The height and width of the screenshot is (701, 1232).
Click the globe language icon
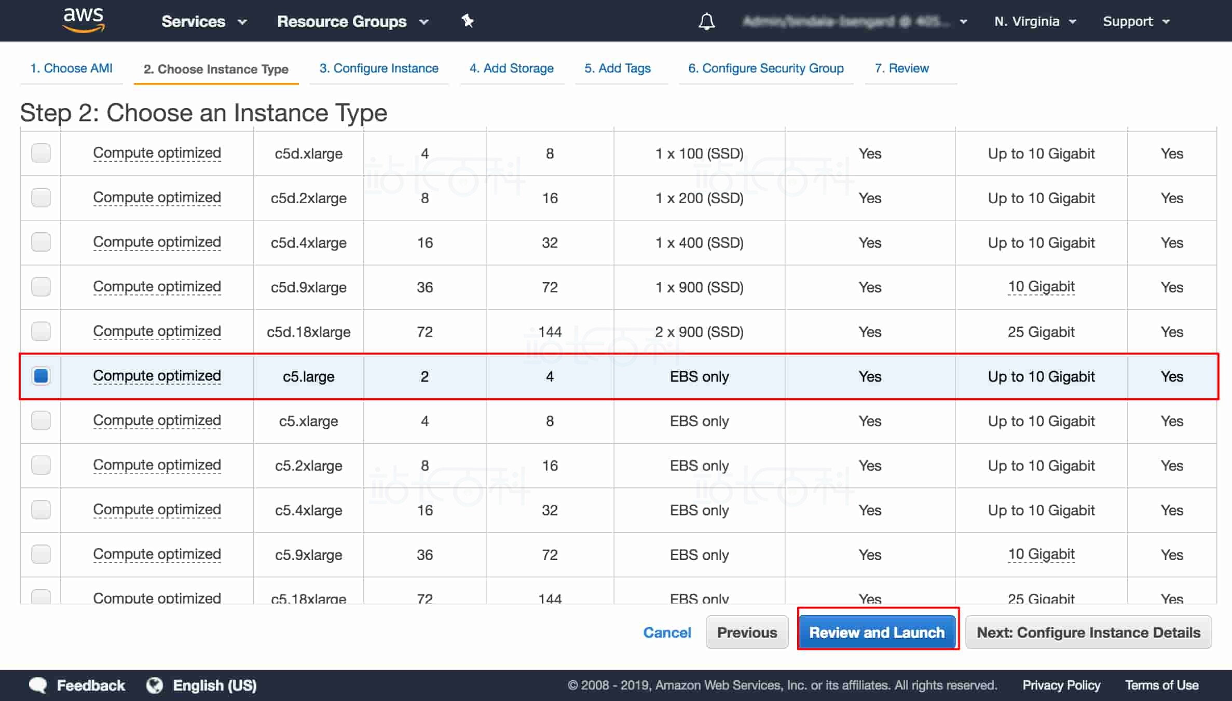point(155,685)
